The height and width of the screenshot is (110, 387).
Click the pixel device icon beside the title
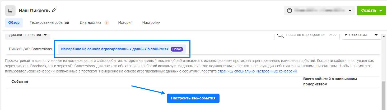tap(10, 11)
